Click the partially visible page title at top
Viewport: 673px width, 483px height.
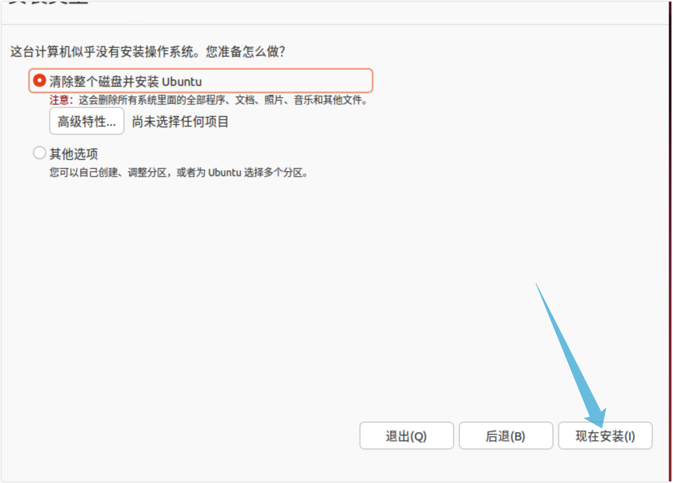coord(49,2)
